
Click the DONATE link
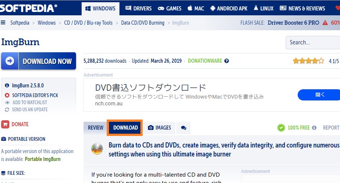click(x=20, y=124)
